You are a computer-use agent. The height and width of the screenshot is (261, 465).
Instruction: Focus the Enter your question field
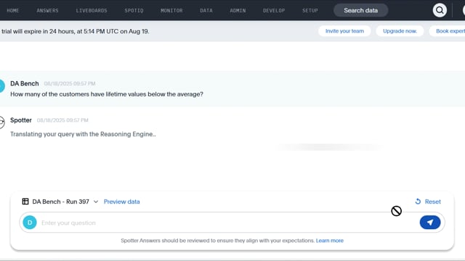pyautogui.click(x=228, y=223)
